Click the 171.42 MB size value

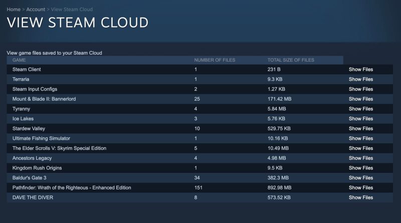[x=280, y=99]
